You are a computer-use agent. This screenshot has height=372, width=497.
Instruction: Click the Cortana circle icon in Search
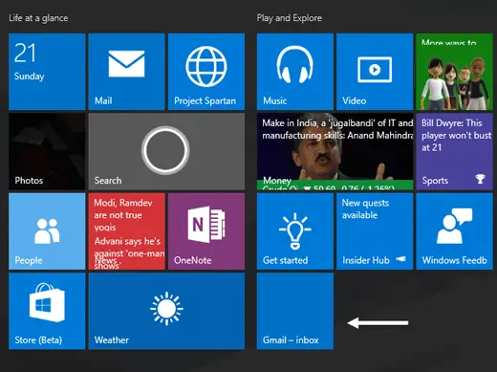click(x=165, y=150)
